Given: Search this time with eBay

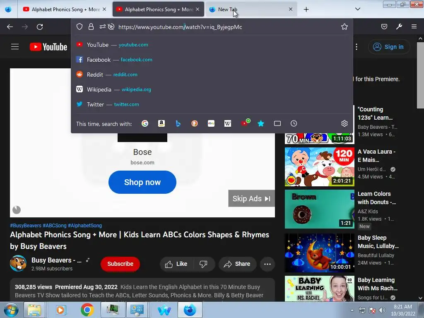Looking at the screenshot, I should 211,123.
